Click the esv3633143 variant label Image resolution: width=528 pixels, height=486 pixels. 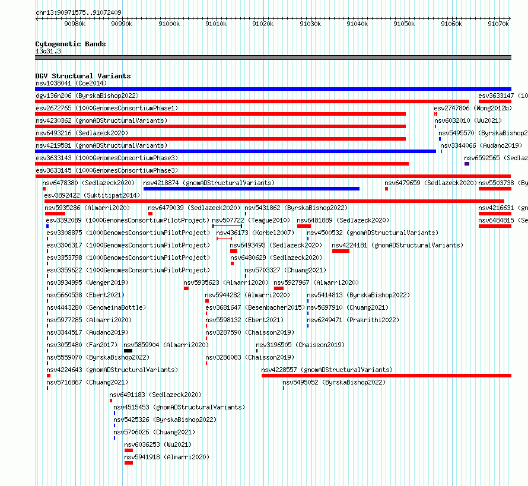point(107,158)
